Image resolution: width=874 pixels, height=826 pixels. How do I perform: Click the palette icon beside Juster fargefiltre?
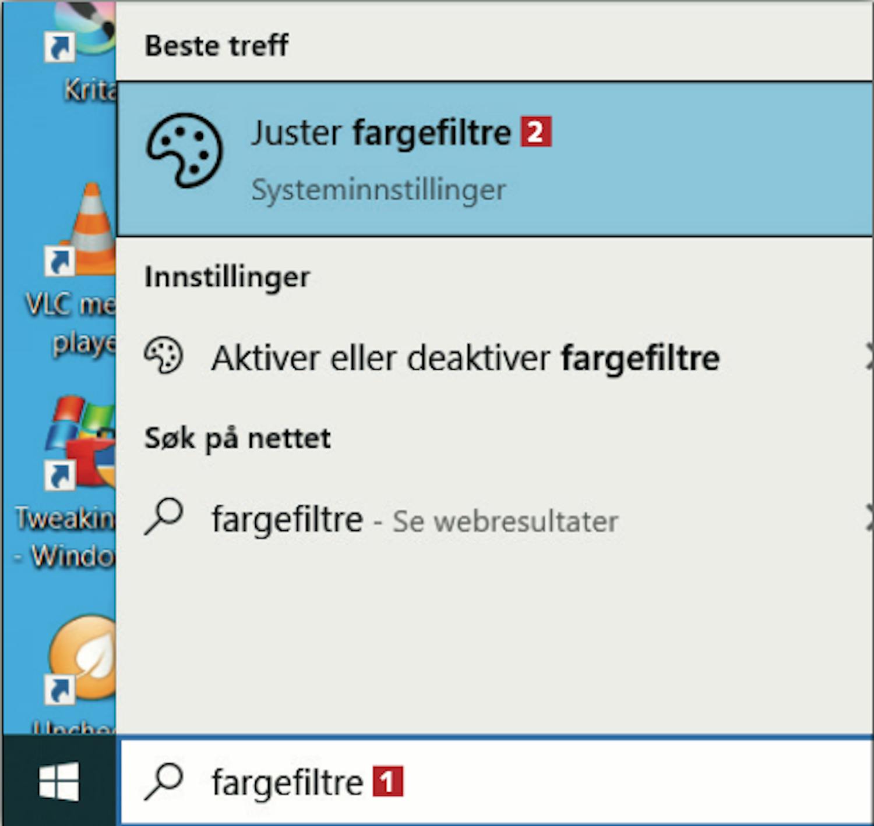(184, 150)
